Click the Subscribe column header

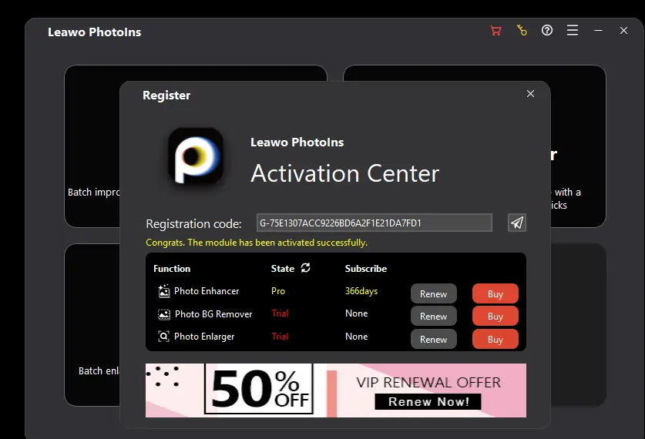366,269
